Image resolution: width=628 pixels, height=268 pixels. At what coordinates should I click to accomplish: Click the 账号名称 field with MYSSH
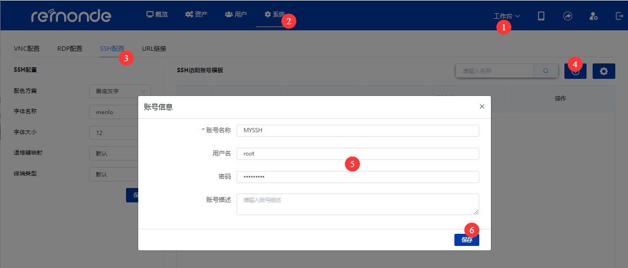click(358, 131)
